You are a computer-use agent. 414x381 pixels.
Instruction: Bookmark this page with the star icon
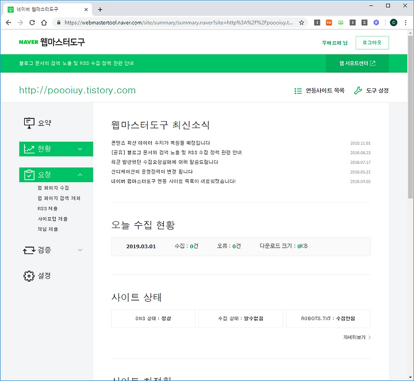[301, 22]
